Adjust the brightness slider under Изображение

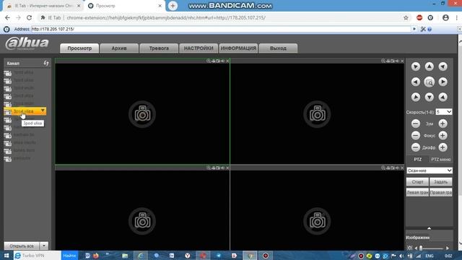(x=432, y=248)
